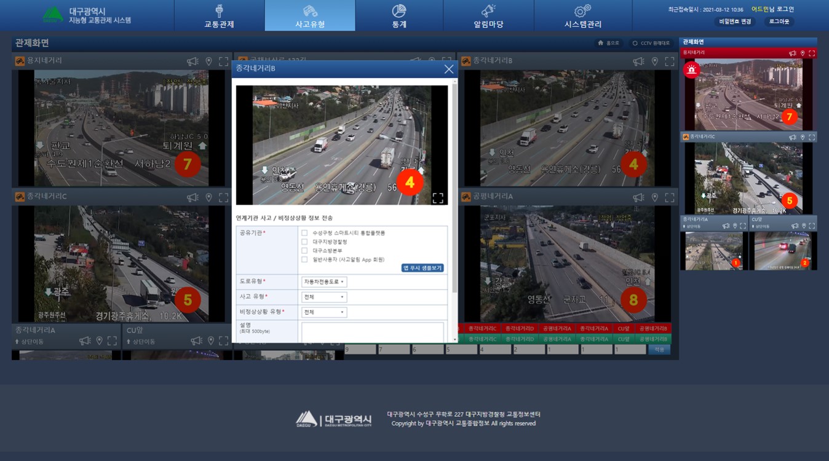
Task: Check 수성구청 스마트시티 통합플랫폼 checkbox
Action: pyautogui.click(x=304, y=233)
